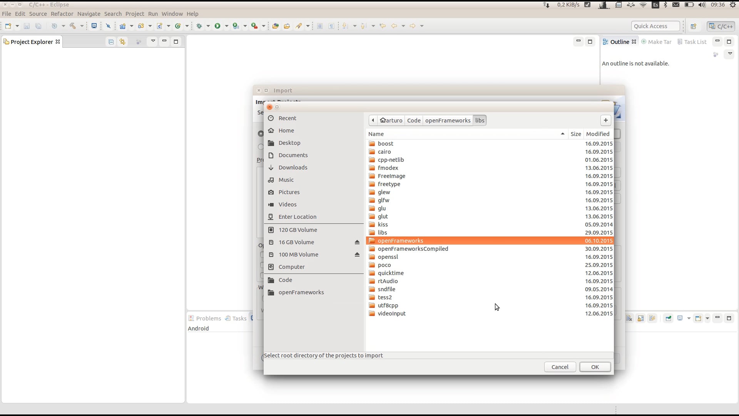Expand the Run button dropdown arrow
The width and height of the screenshot is (739, 416).
pyautogui.click(x=227, y=26)
